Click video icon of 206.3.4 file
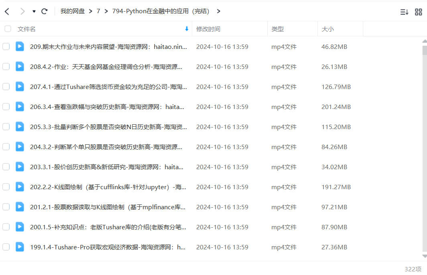This screenshot has width=427, height=275. (20, 106)
